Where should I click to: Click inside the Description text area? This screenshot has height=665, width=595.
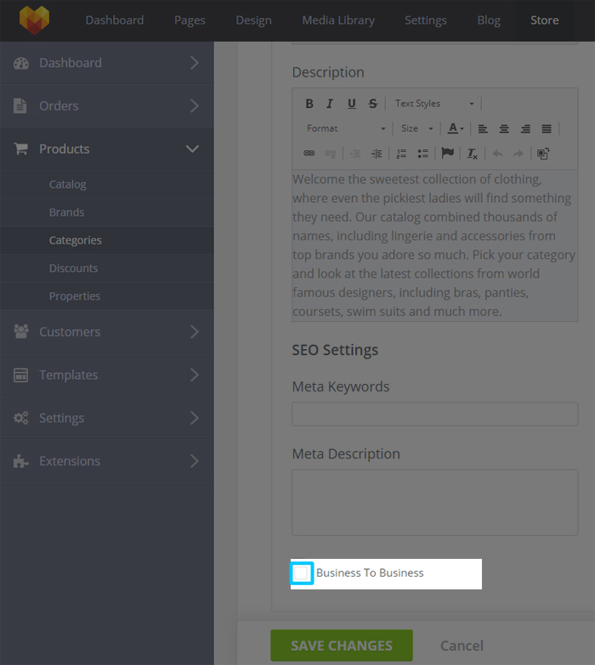[x=435, y=245]
